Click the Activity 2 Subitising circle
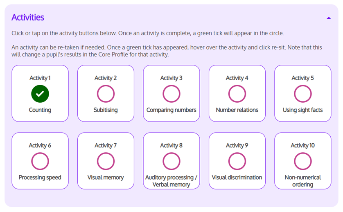The height and width of the screenshot is (212, 343). pos(106,94)
